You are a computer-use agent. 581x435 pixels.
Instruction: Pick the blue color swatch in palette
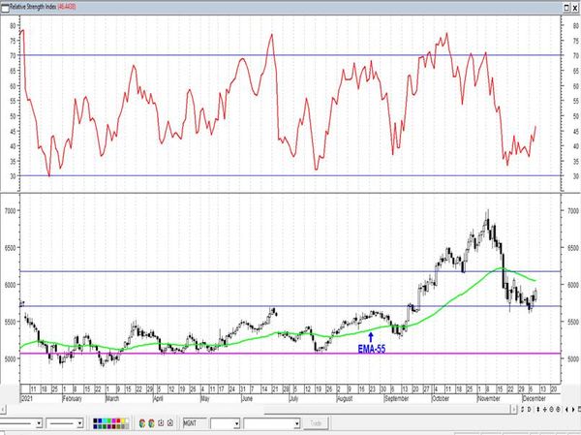[x=100, y=420]
